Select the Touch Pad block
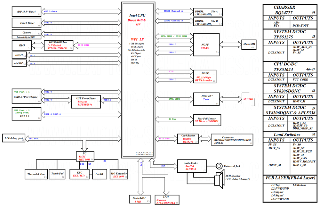 57,174
